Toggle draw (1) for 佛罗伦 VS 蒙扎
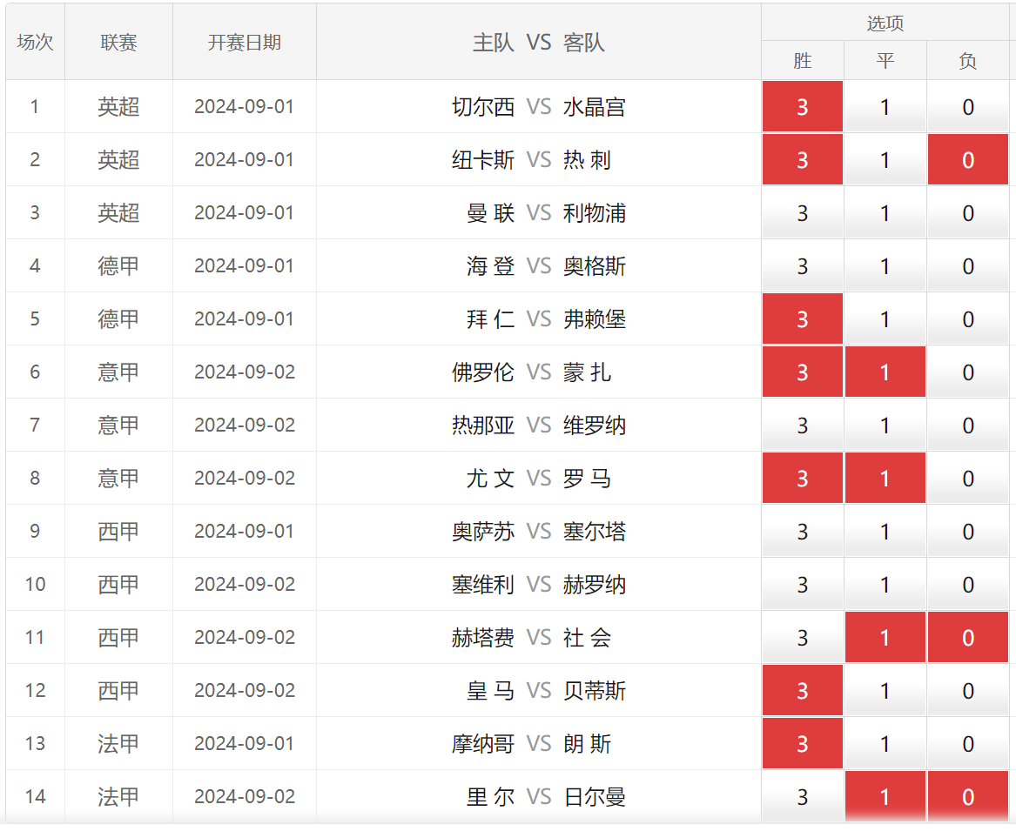 coord(885,372)
